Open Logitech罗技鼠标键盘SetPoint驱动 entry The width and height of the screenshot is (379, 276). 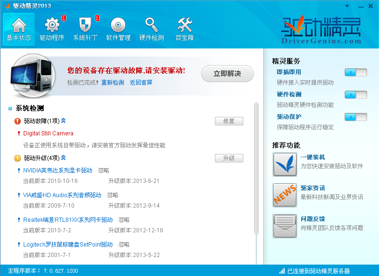68,245
